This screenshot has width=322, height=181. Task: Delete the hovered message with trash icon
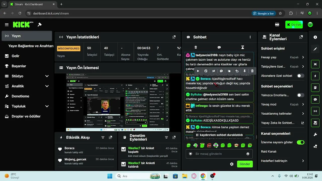tap(252, 71)
